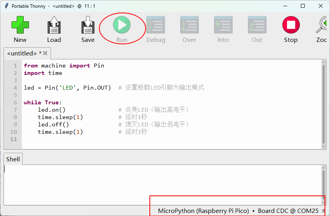Click the 'led.on()' statement
The image size is (330, 216).
point(52,110)
